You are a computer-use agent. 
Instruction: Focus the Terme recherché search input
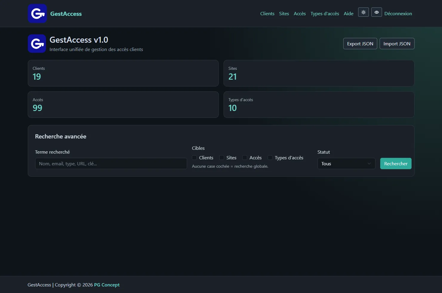pos(111,164)
